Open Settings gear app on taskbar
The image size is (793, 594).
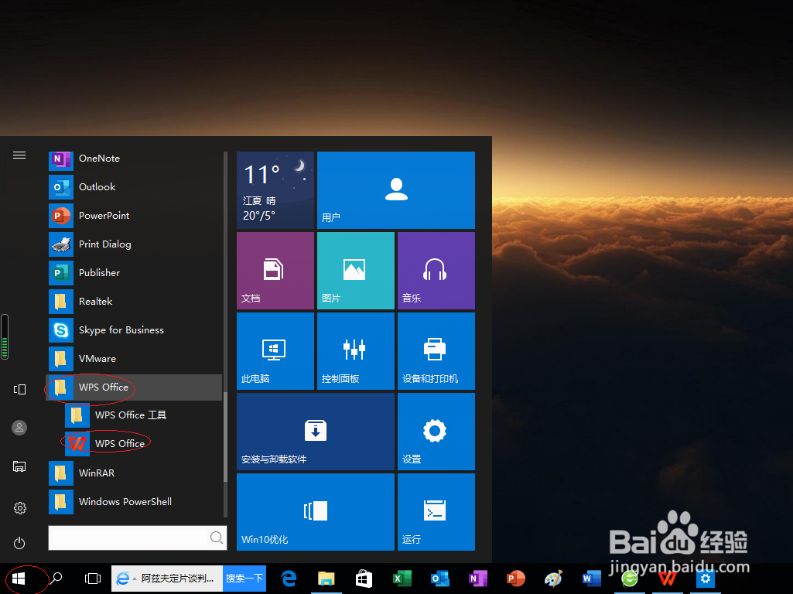[706, 579]
